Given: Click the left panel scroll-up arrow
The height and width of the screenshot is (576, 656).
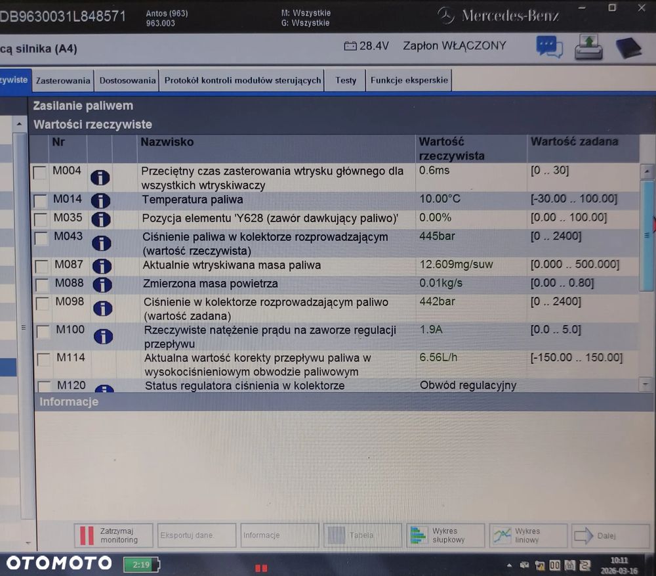Looking at the screenshot, I should pyautogui.click(x=19, y=124).
